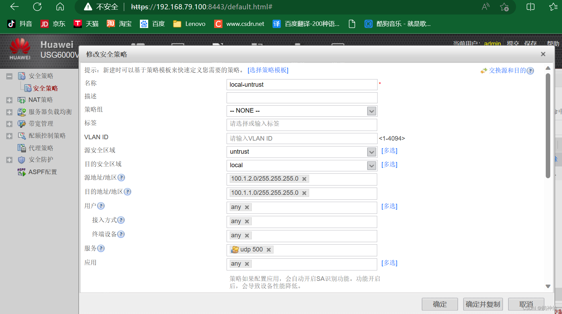Toggle read aloud in address bar
Viewport: 562px width, 314px height.
pos(486,7)
